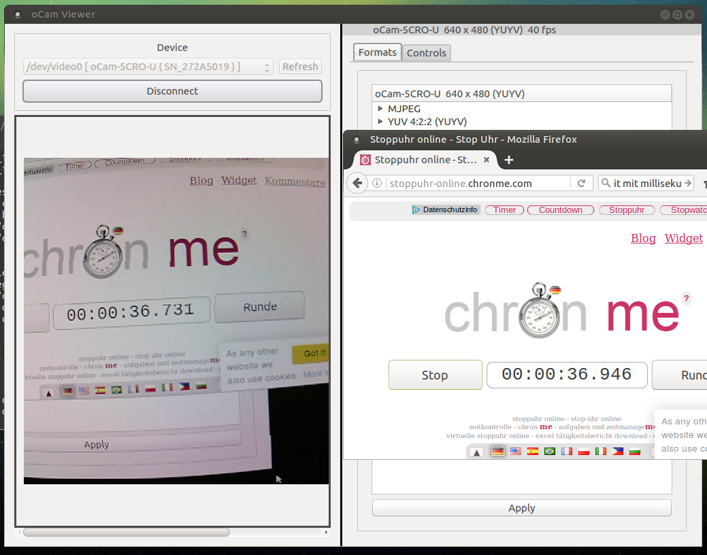Expand the YUV 4:2:2 (YUYV) tree node

coord(380,121)
